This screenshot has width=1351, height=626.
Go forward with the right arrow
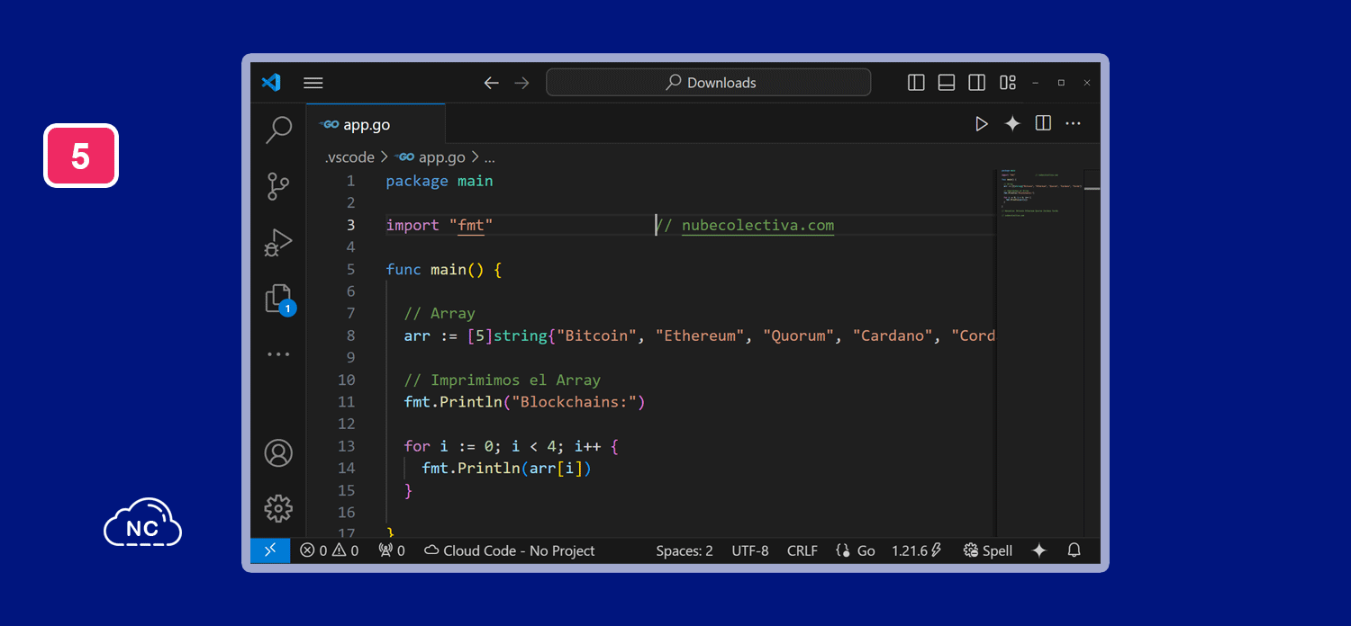[x=521, y=83]
